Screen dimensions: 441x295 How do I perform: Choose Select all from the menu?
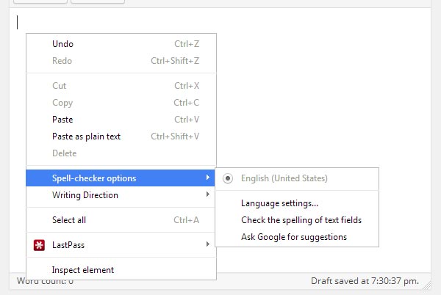121,220
